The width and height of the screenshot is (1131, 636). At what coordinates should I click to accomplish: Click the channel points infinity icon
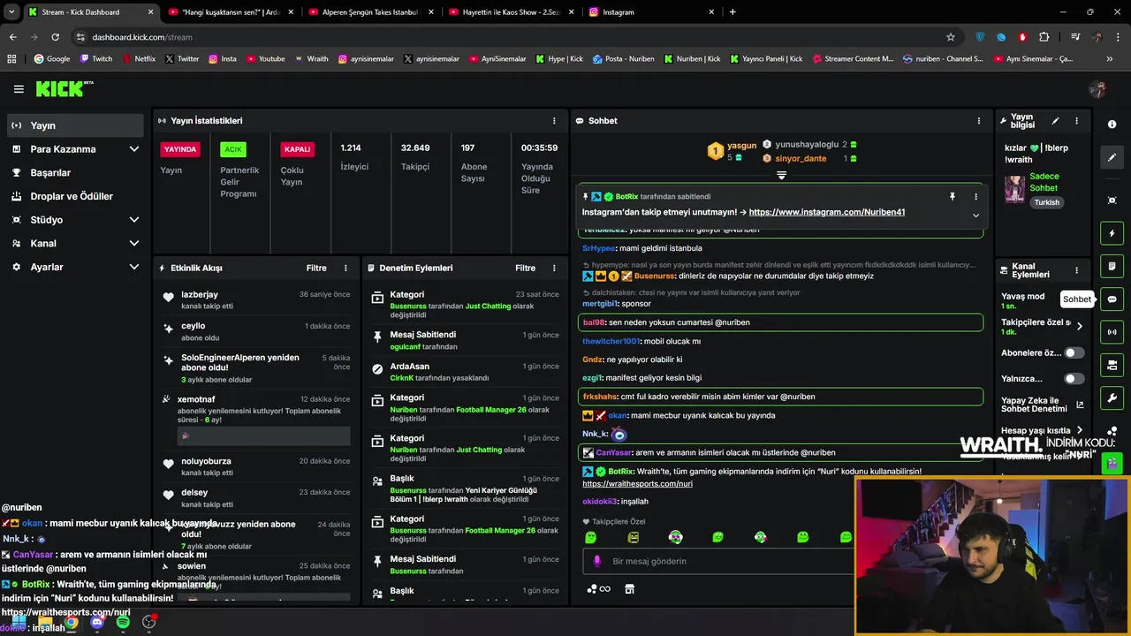(x=599, y=589)
